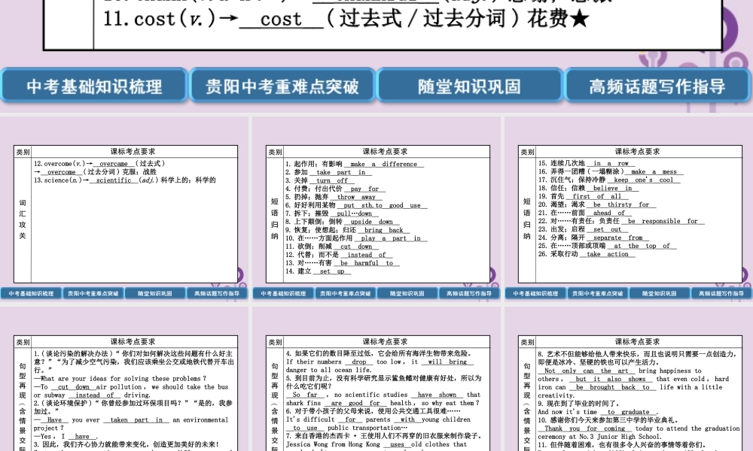Click the phrase "keep one's cool"

pyautogui.click(x=644, y=180)
